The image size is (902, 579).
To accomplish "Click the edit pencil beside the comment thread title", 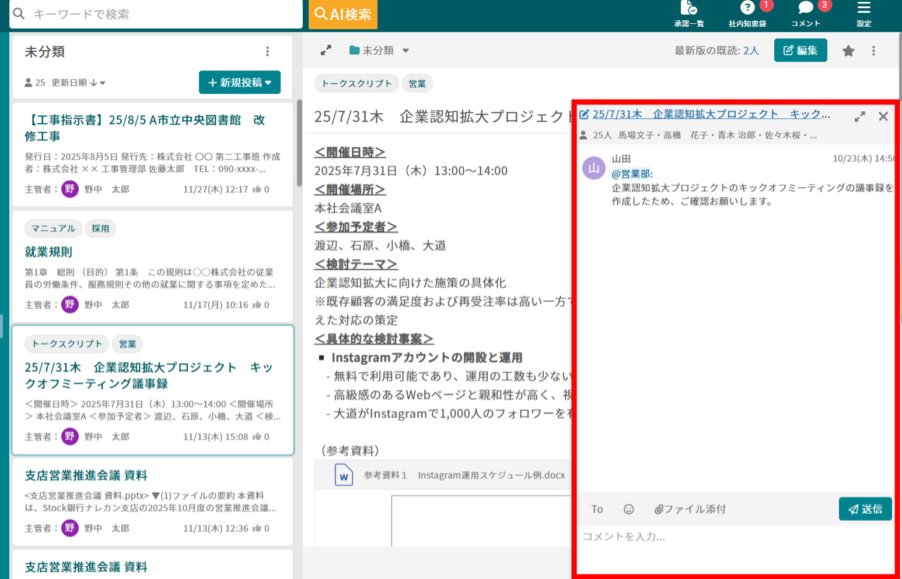I will point(584,114).
